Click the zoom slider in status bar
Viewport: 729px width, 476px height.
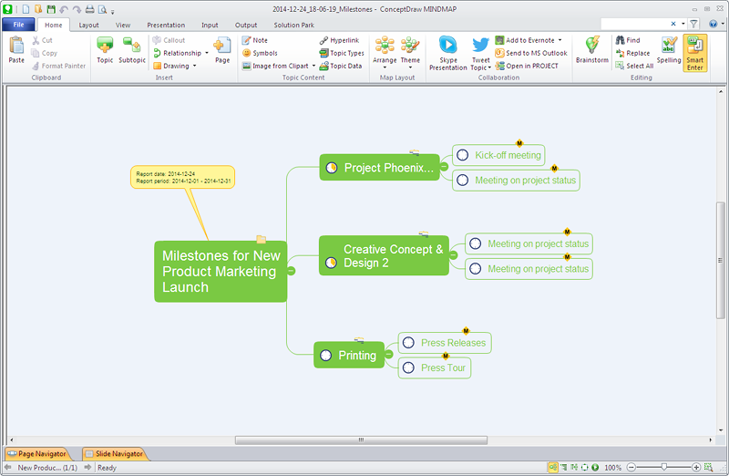pos(663,467)
